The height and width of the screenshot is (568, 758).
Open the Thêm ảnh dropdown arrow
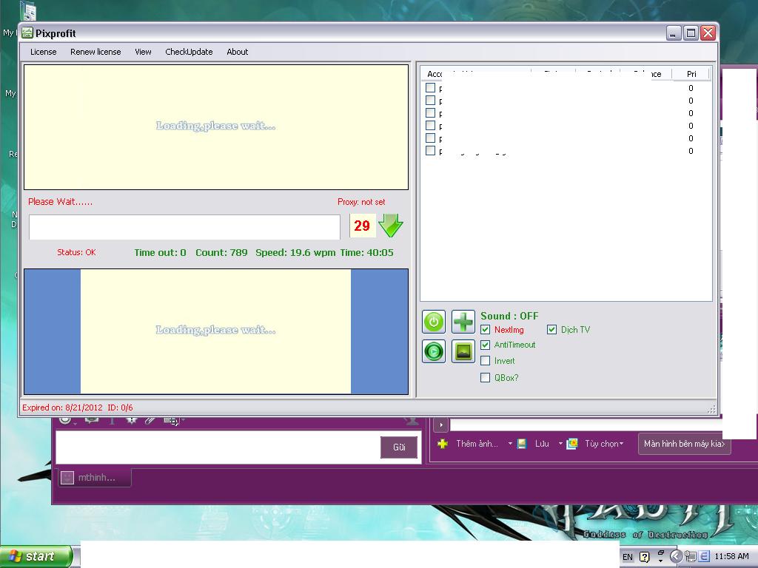click(510, 444)
